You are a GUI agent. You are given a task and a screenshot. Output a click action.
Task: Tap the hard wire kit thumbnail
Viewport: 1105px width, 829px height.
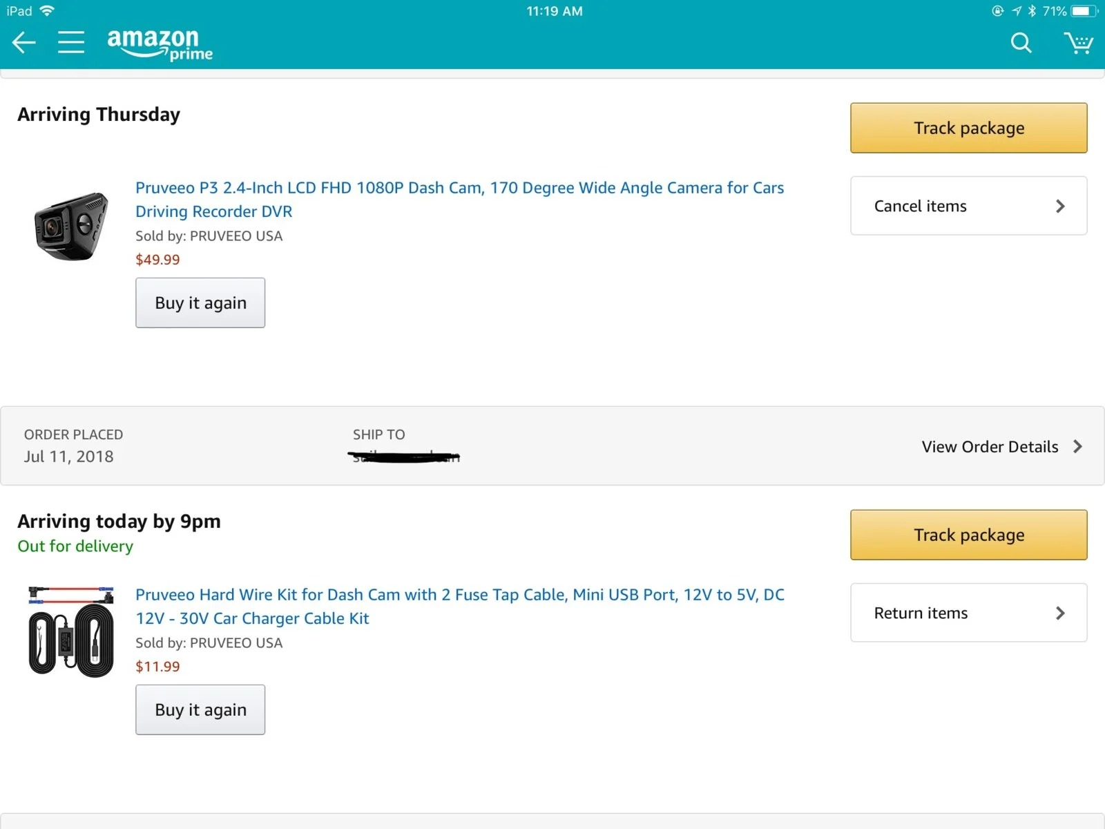pyautogui.click(x=71, y=631)
